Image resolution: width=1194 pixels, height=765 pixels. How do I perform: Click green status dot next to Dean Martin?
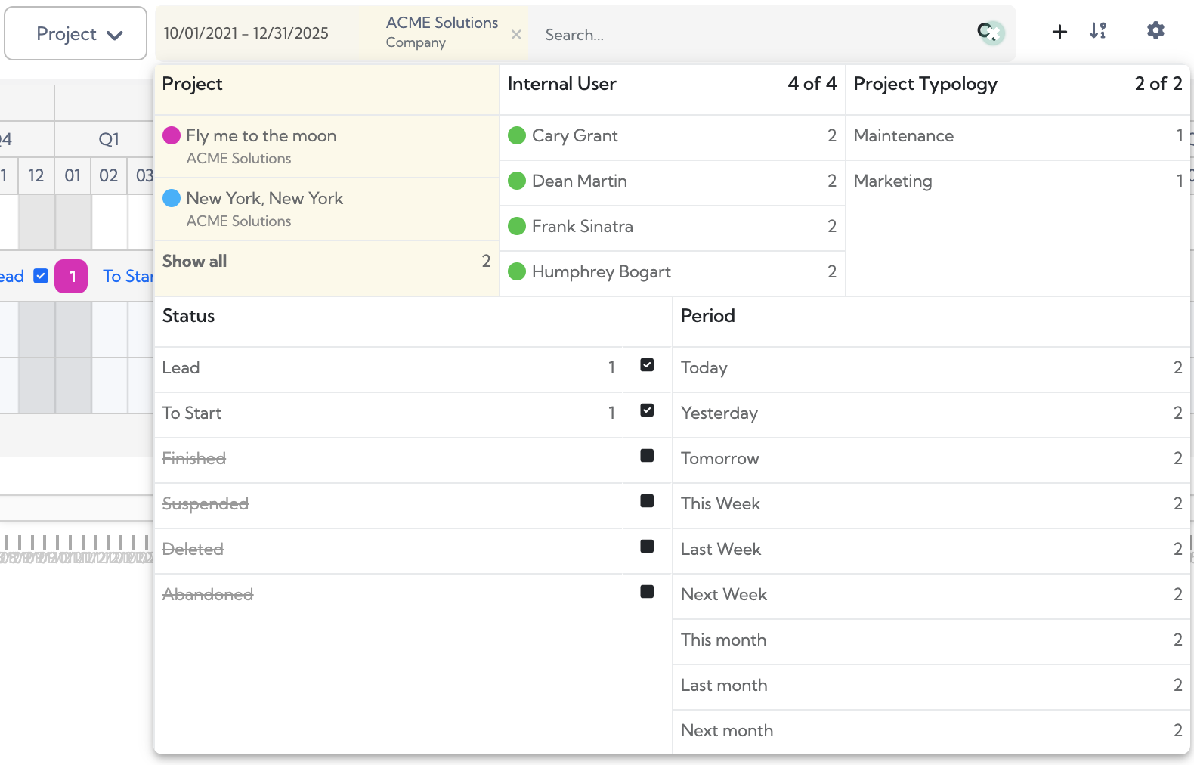tap(517, 181)
